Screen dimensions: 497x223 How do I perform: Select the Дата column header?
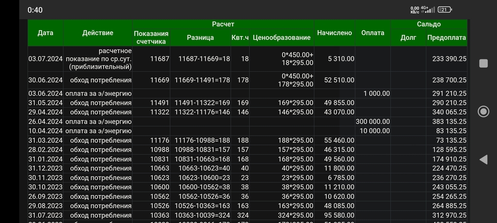(45, 33)
